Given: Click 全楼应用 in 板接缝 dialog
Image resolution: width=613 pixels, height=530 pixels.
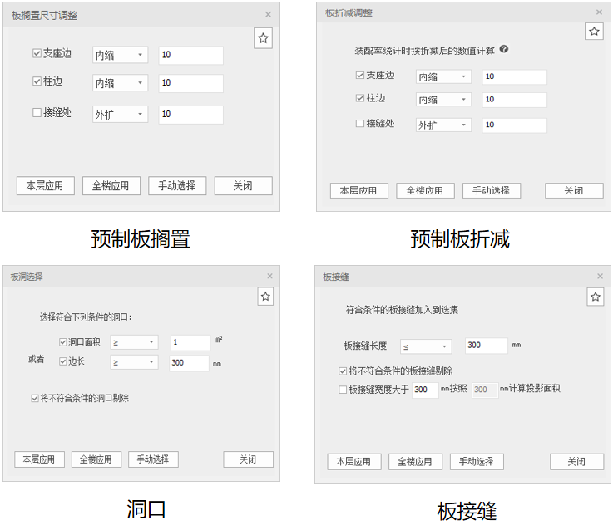Looking at the screenshot, I should pos(415,462).
